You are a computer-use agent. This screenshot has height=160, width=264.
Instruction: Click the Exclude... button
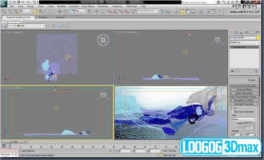(x=252, y=80)
